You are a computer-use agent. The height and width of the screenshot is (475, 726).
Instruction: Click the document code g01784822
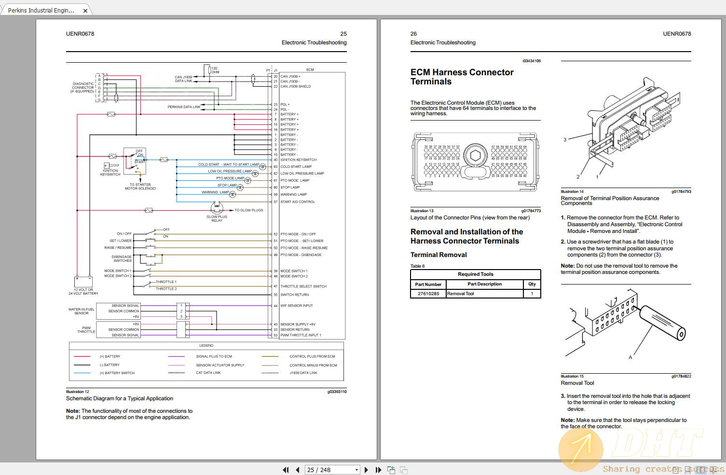681,376
